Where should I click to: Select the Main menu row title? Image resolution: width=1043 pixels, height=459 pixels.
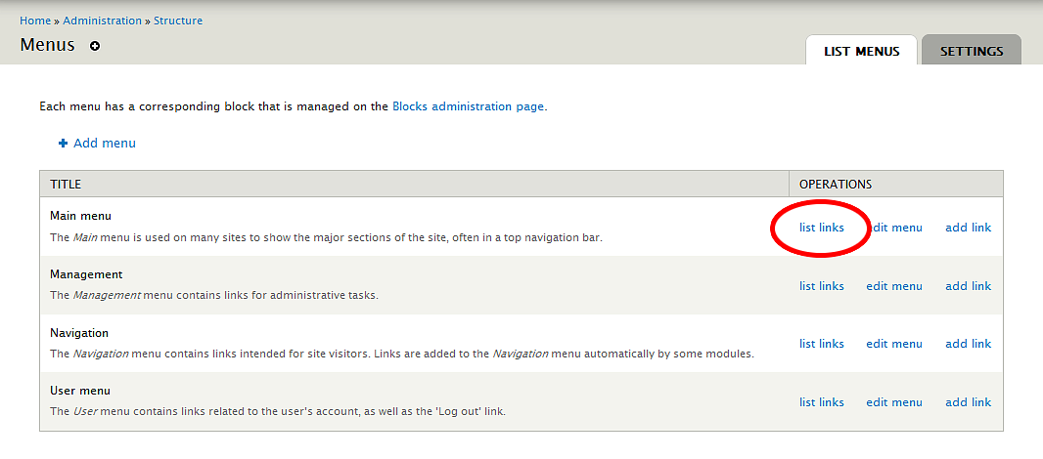[80, 216]
